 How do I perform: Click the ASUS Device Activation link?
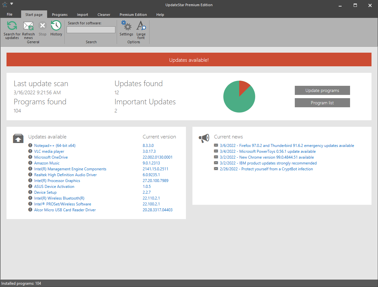[54, 187]
